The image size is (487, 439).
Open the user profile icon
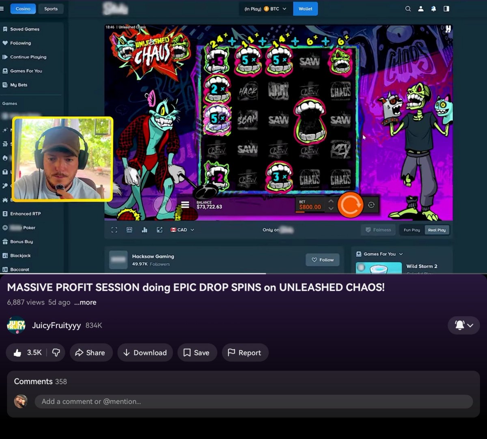[421, 9]
